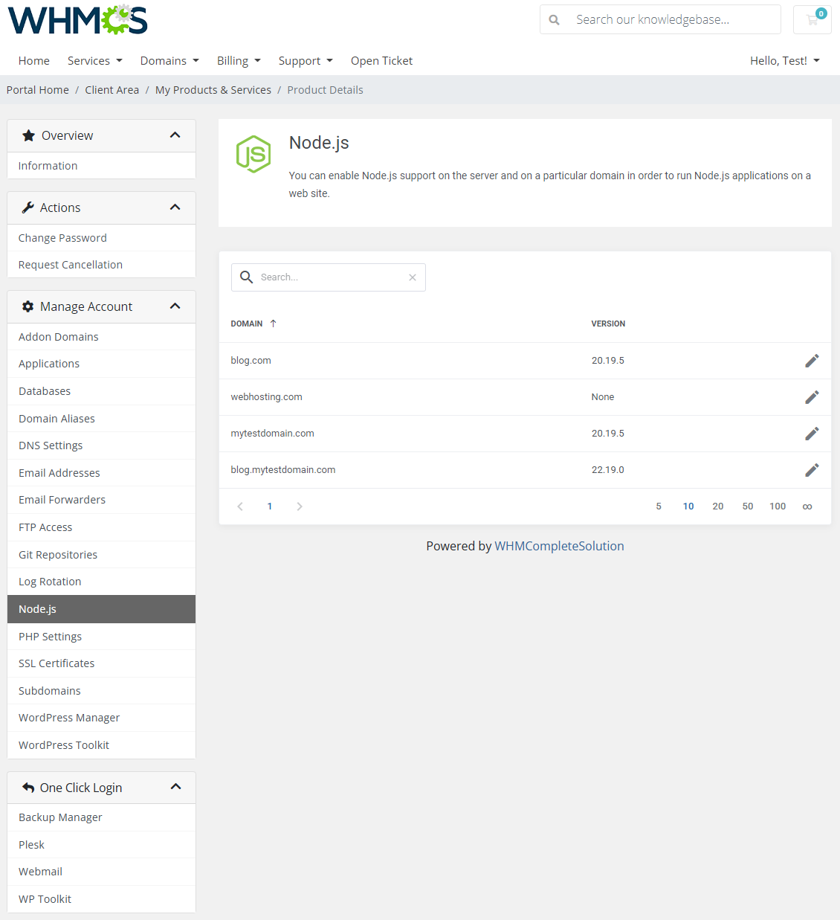Viewport: 840px width, 920px height.
Task: Show all rows with the infinity pagination option
Action: pyautogui.click(x=807, y=506)
